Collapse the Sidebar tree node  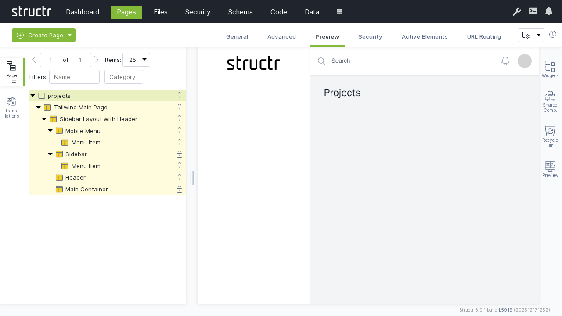[x=50, y=154]
